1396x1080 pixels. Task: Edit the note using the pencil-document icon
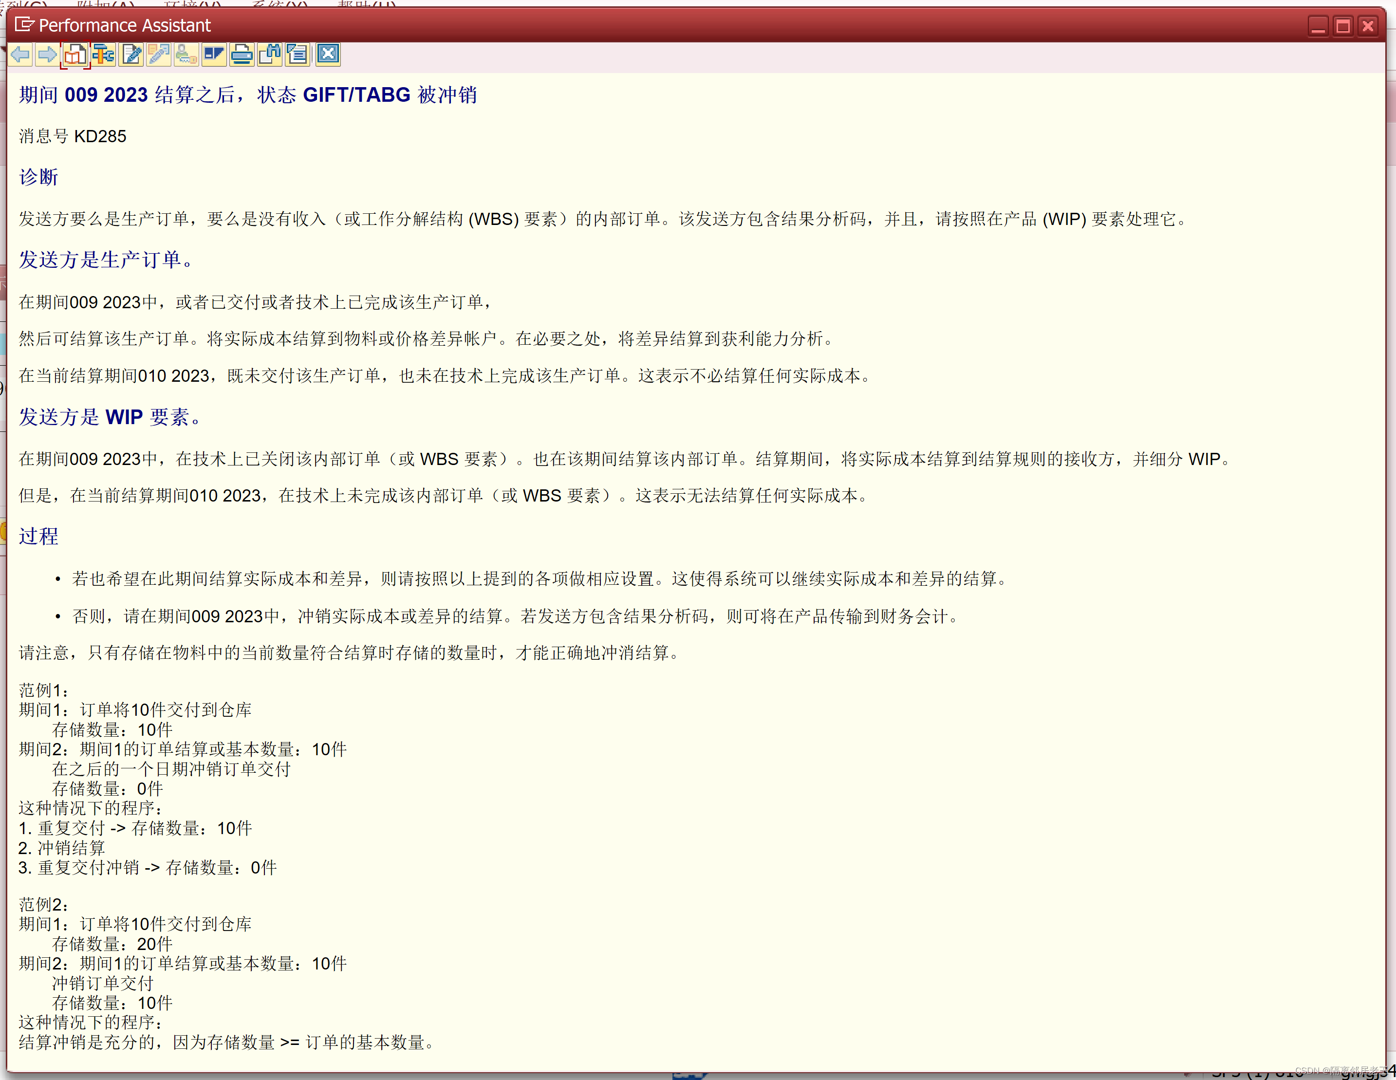click(x=130, y=55)
